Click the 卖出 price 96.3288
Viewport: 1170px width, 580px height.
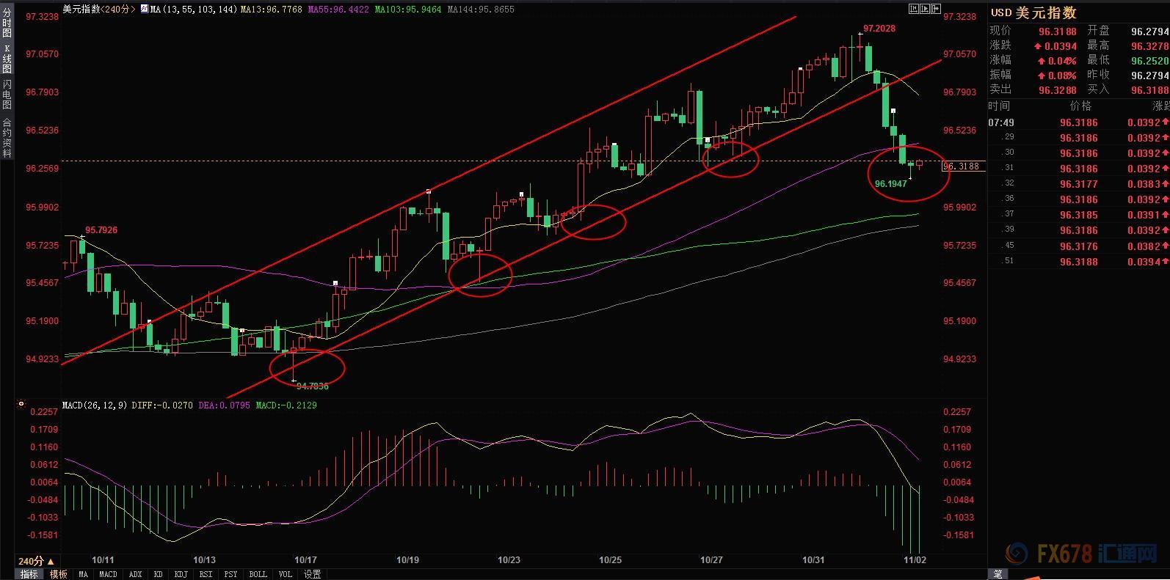point(1057,90)
